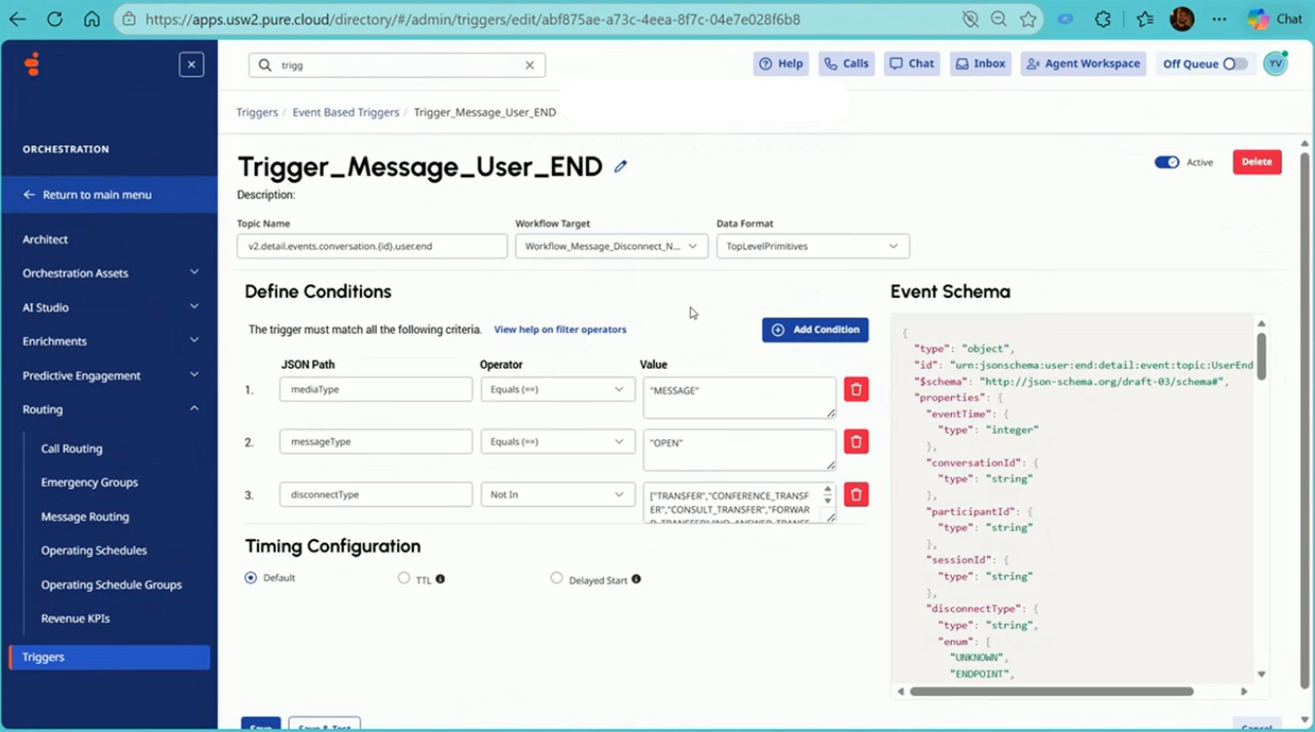This screenshot has width=1315, height=732.
Task: Open Copilot Chat in browser toolbar
Action: [x=1275, y=18]
